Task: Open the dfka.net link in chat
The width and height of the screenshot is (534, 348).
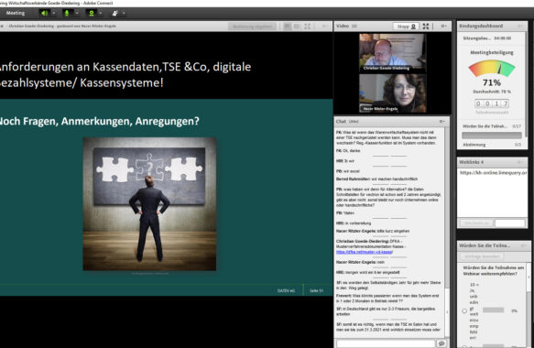Action: [365, 252]
